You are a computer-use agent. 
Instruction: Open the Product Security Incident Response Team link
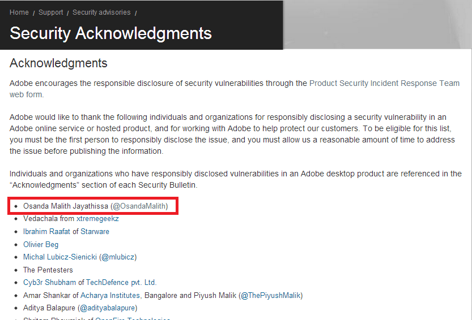pos(384,83)
